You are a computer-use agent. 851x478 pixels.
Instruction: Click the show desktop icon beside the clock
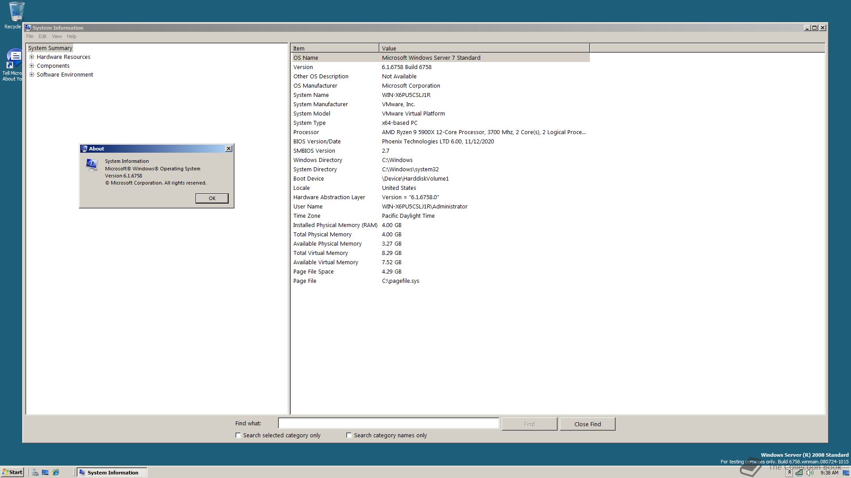[x=846, y=472]
